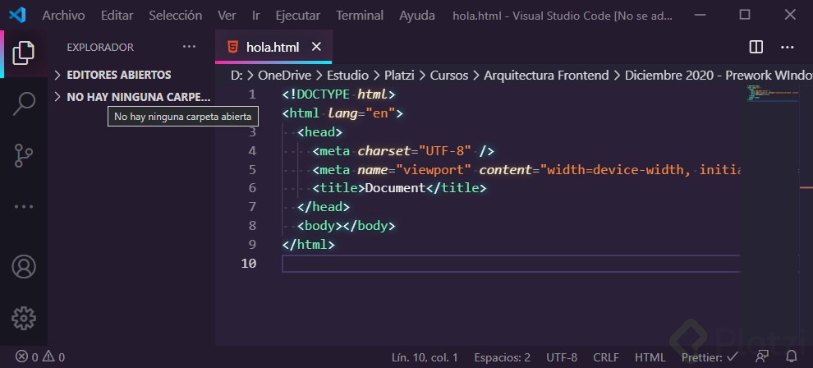Show additional views in activity bar
This screenshot has height=368, width=813.
pyautogui.click(x=24, y=207)
